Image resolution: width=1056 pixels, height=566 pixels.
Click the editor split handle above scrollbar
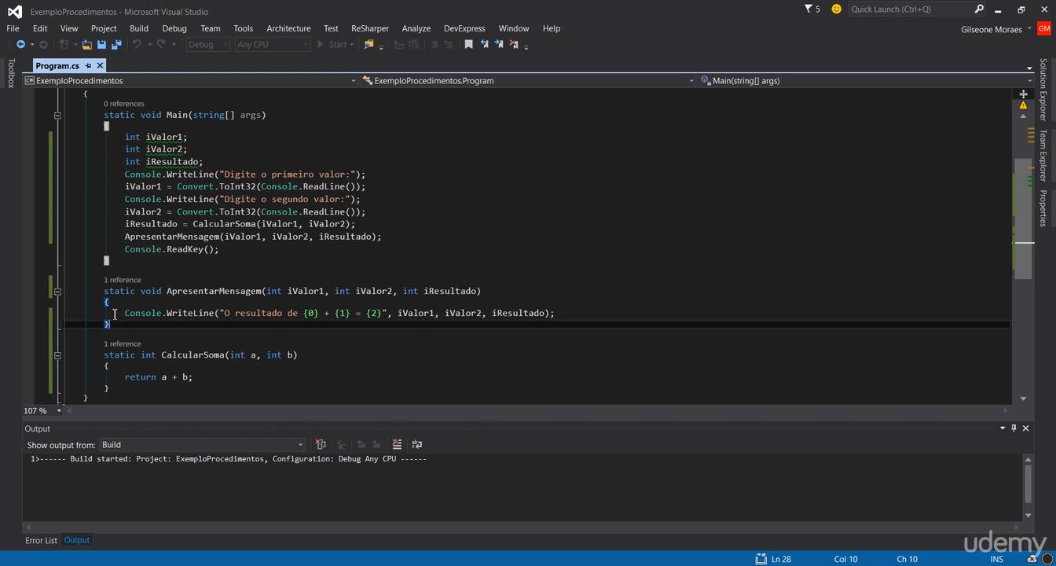(x=1023, y=94)
